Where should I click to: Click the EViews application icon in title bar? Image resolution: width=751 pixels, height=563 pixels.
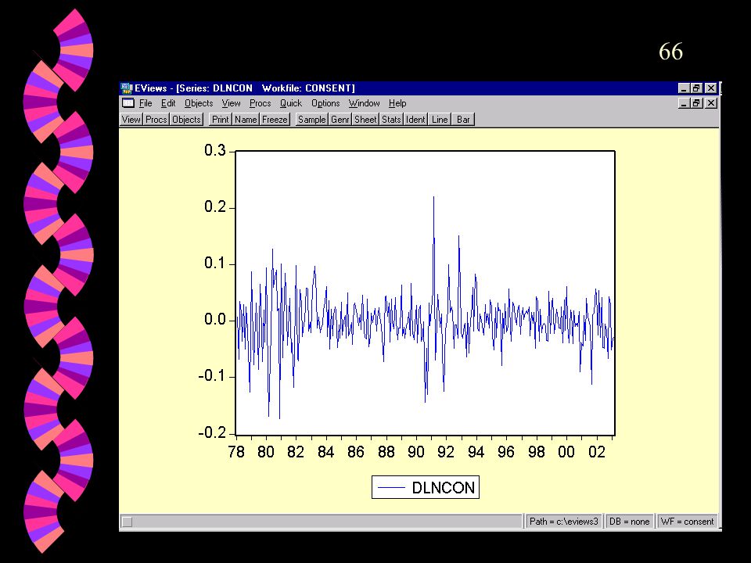(x=127, y=88)
